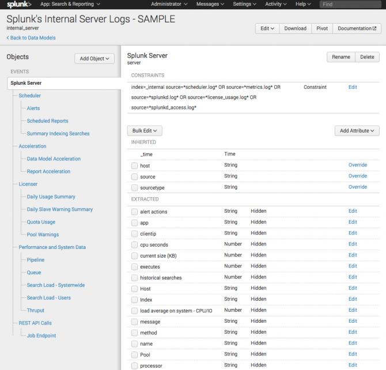The height and width of the screenshot is (370, 386).
Task: Open Documentation in new window
Action: [357, 29]
